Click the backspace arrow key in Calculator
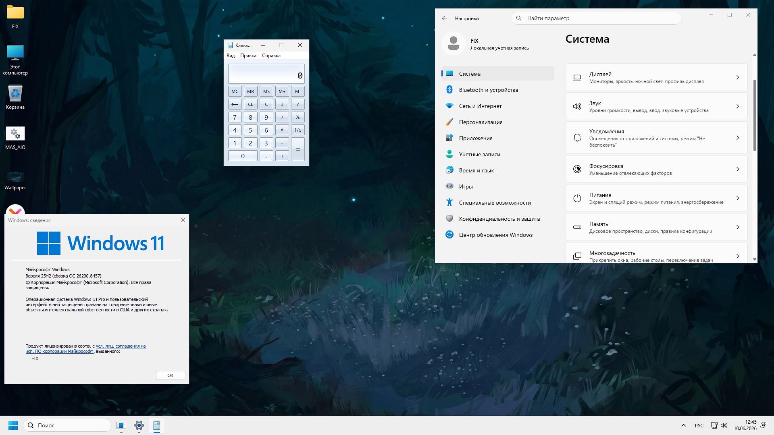 (x=235, y=104)
